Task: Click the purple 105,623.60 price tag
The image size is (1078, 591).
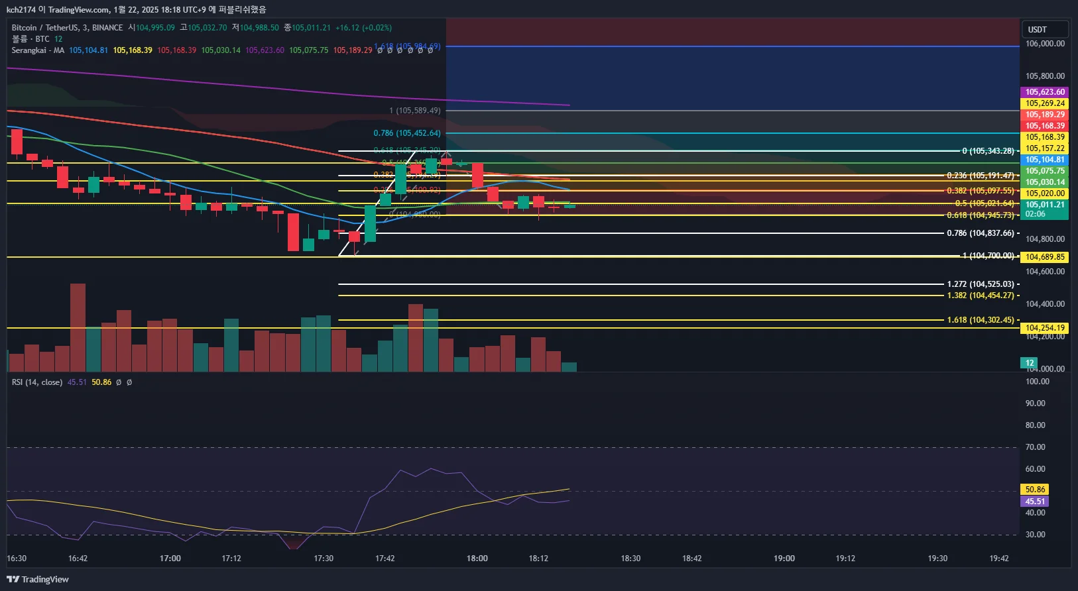Action: click(1044, 92)
